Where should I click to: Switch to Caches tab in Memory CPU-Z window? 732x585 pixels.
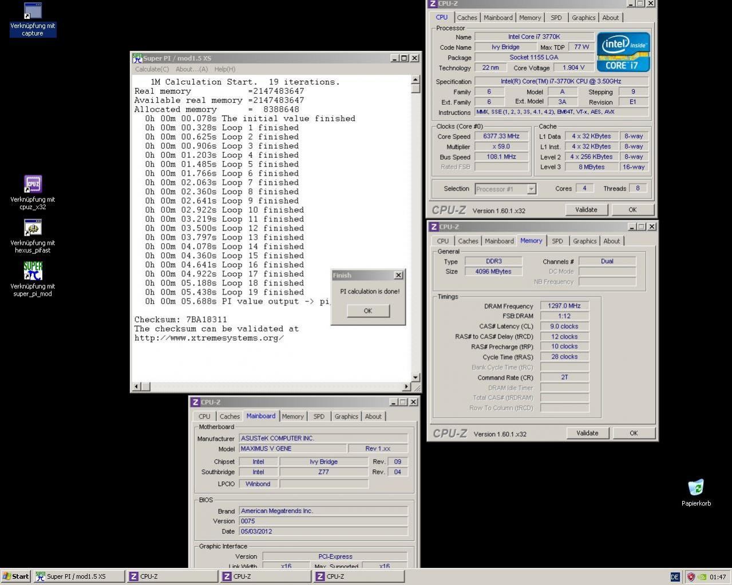[x=468, y=241]
